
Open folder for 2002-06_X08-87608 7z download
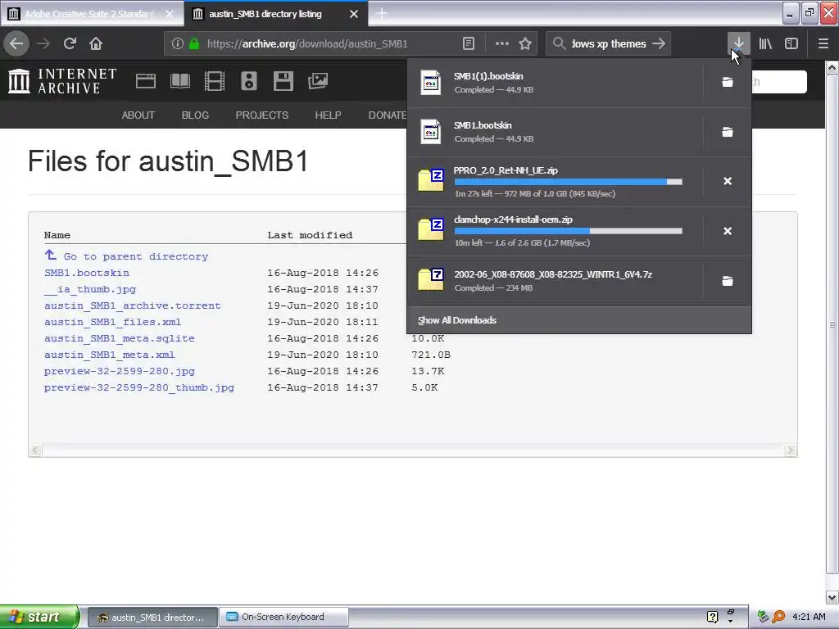[x=728, y=281]
